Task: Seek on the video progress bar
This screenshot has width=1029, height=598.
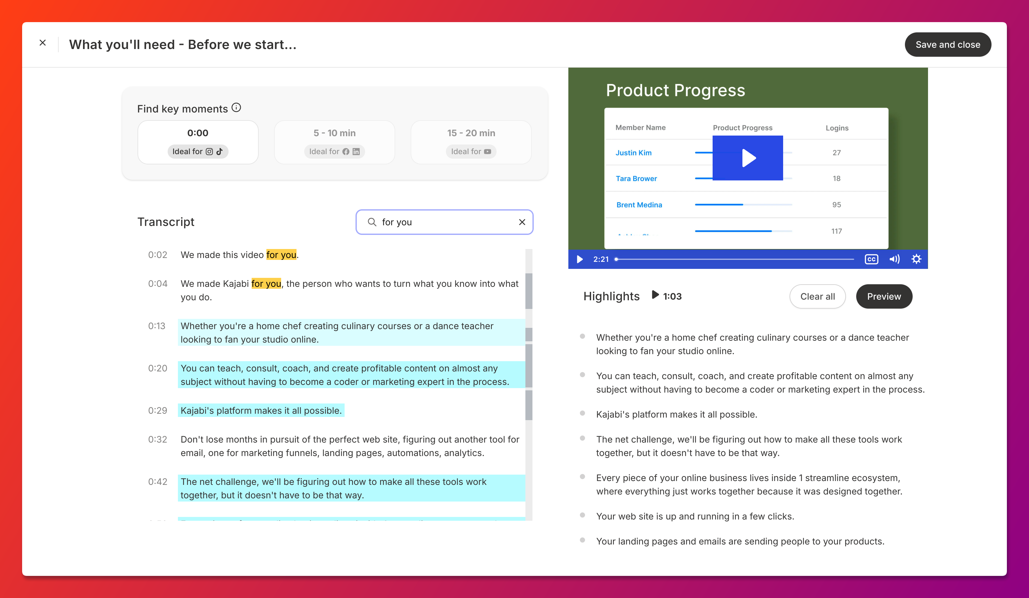Action: (734, 259)
